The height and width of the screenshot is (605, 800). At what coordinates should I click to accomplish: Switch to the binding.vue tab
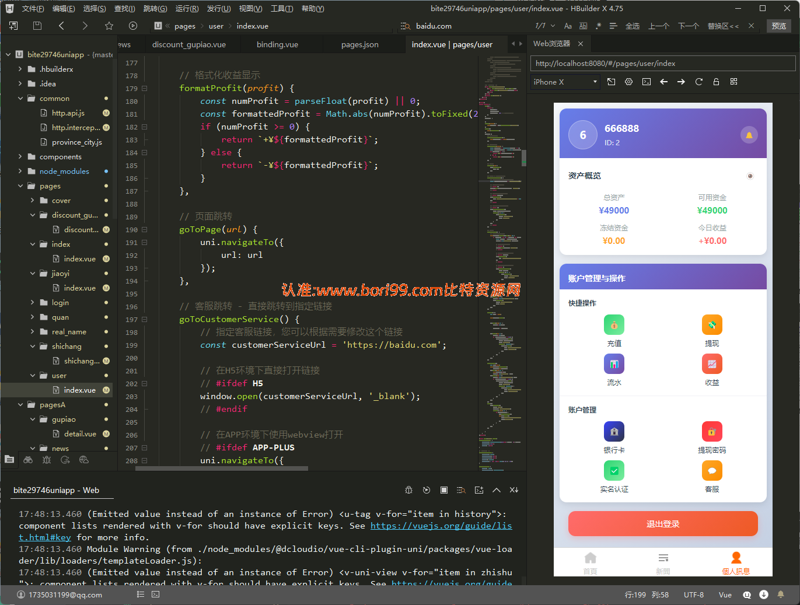[277, 44]
